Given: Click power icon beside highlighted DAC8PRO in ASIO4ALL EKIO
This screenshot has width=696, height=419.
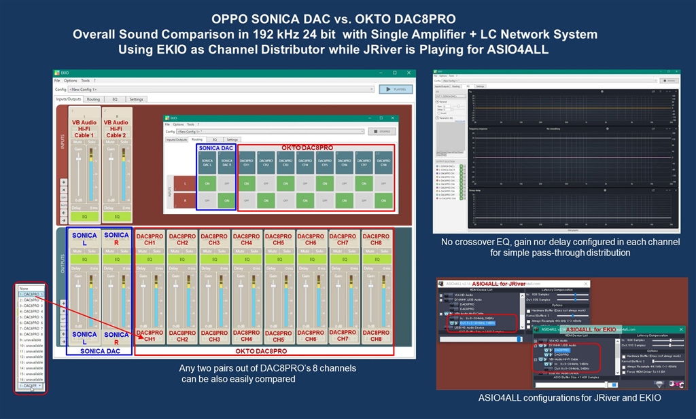Looking at the screenshot, I should coord(546,350).
